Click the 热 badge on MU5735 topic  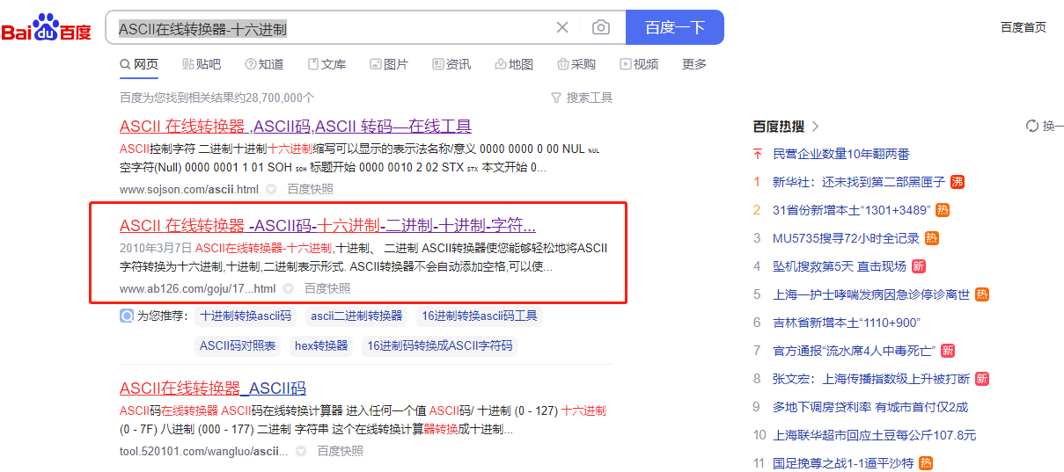[932, 238]
